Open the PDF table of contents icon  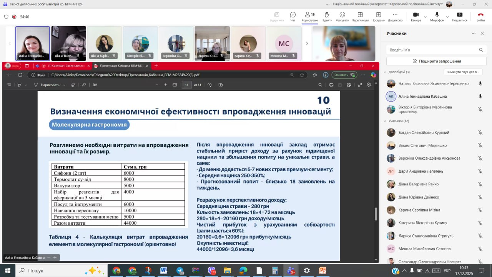pyautogui.click(x=9, y=85)
